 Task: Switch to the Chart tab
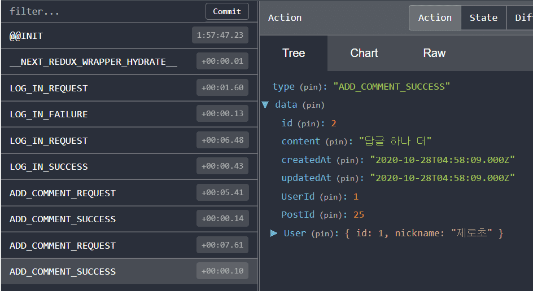[364, 53]
